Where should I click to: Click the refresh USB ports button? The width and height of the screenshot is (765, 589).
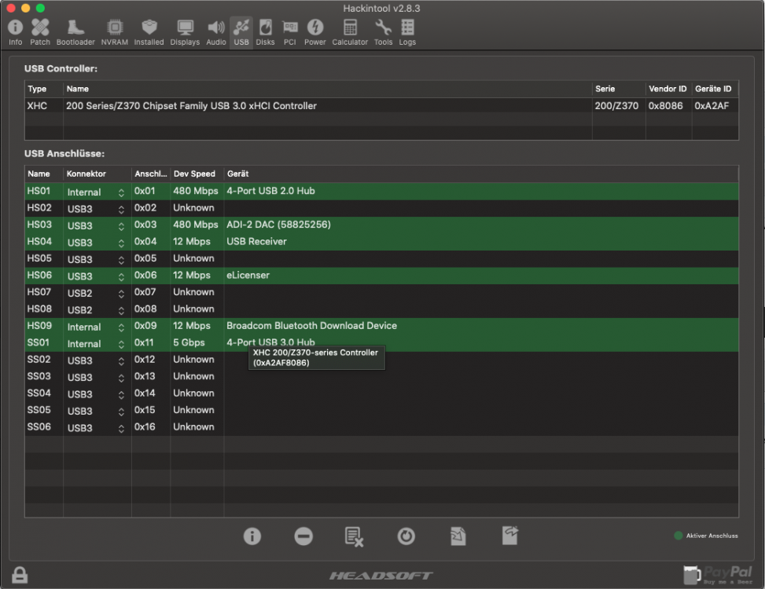[406, 536]
